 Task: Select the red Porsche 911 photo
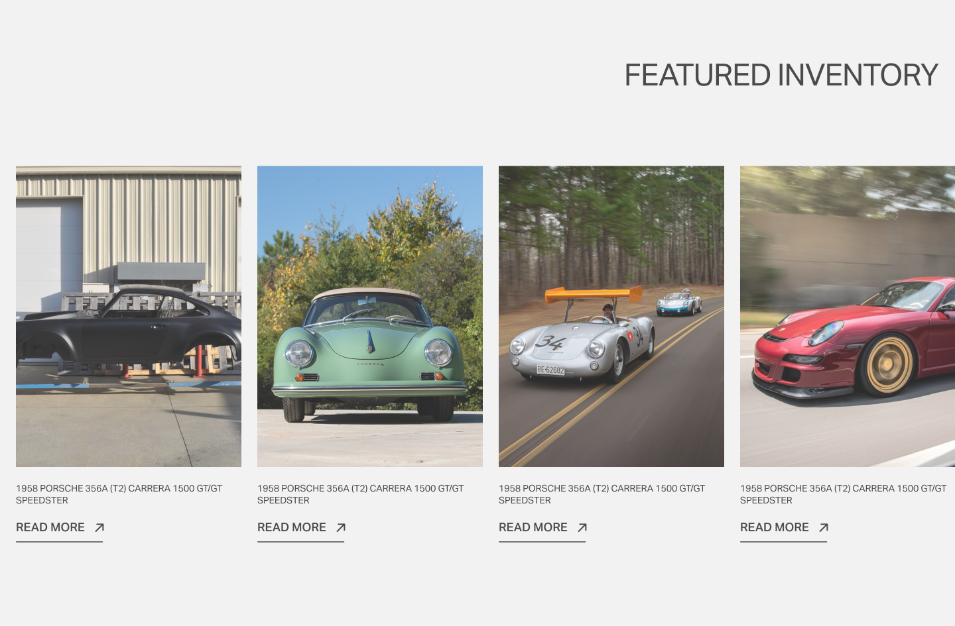[x=848, y=317]
